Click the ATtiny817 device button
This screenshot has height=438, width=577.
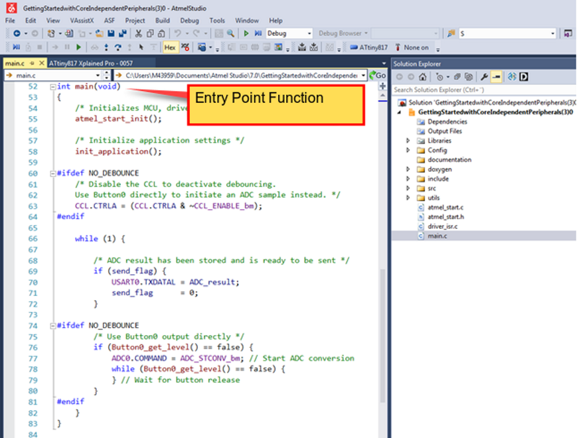point(369,47)
